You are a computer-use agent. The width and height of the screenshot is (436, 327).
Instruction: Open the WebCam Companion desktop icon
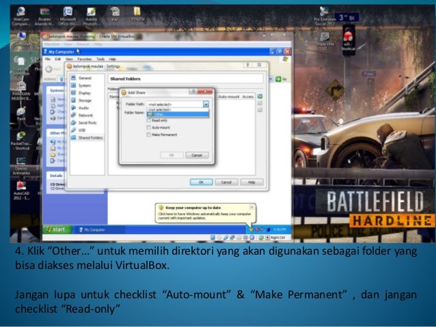[21, 16]
